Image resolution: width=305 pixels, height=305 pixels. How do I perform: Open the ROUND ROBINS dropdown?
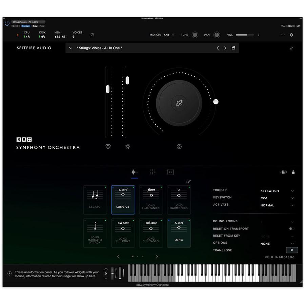click(x=277, y=222)
